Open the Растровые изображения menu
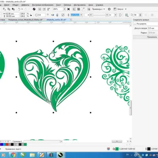The image size is (158, 158). click(x=43, y=5)
